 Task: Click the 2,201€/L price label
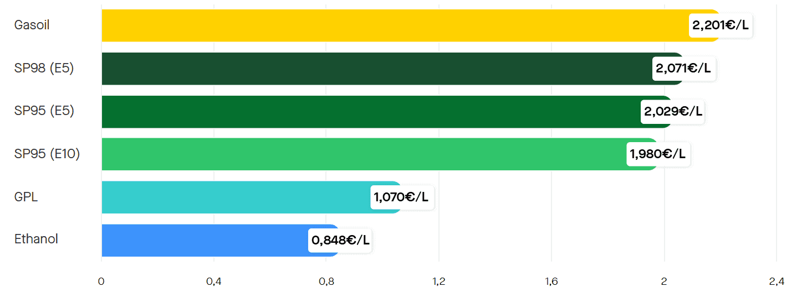click(721, 25)
